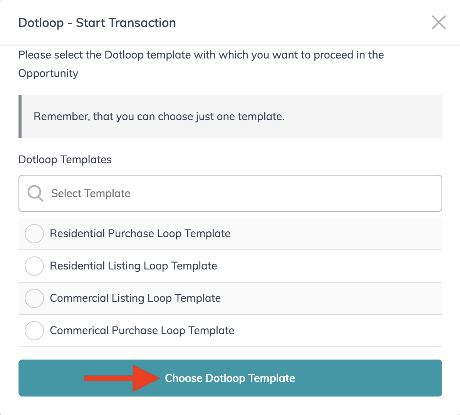
Task: Select the Commerical Purchase Loop Template radio
Action: [x=34, y=330]
